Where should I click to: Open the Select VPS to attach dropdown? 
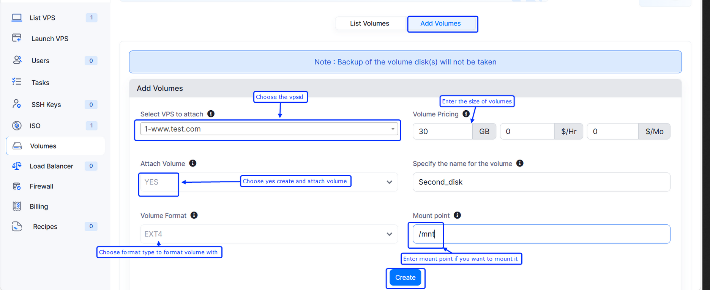tap(269, 129)
